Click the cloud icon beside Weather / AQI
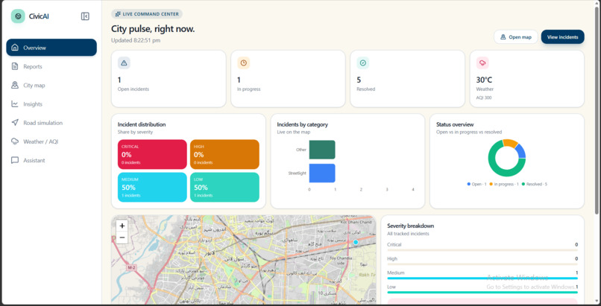The height and width of the screenshot is (306, 601). tap(15, 141)
